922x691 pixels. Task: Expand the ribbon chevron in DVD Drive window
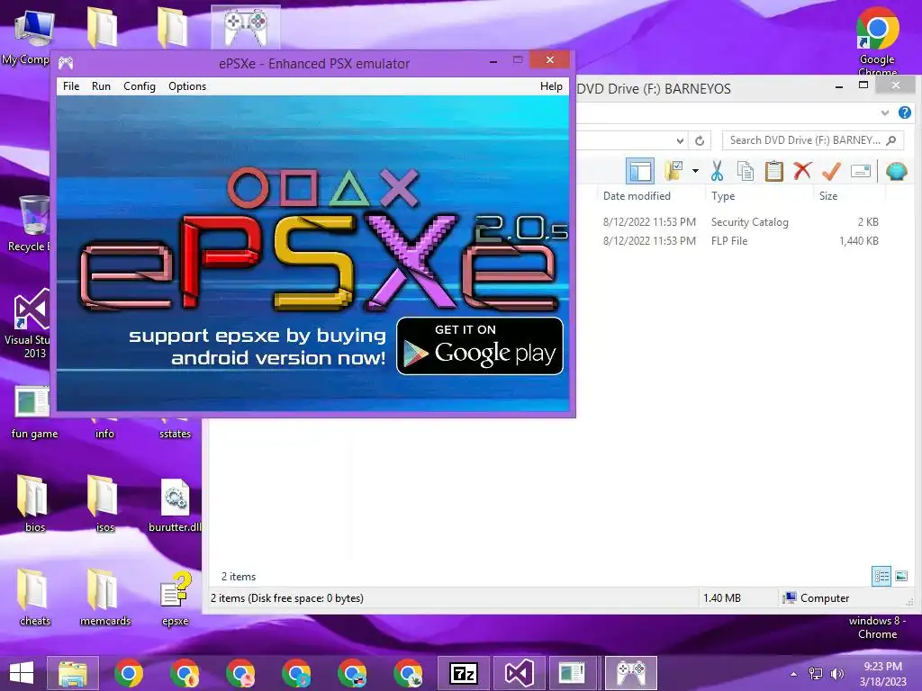(x=884, y=112)
